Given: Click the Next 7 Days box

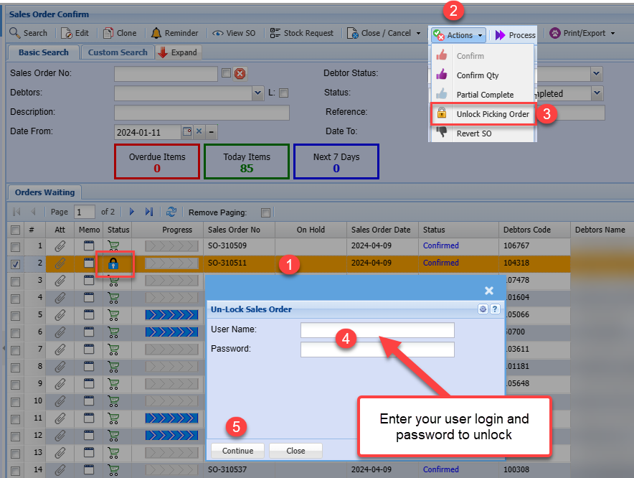Looking at the screenshot, I should pos(336,161).
